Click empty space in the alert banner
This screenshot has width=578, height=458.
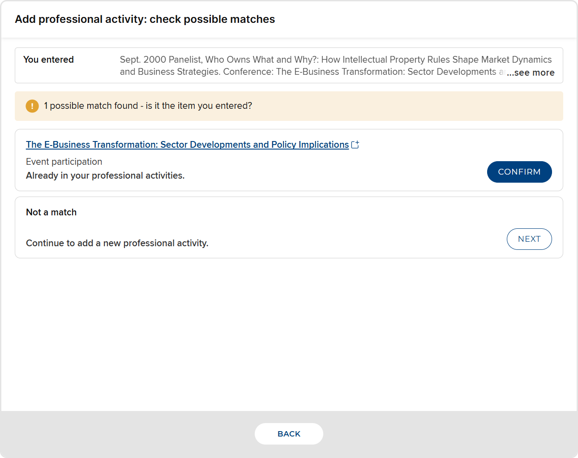pyautogui.click(x=403, y=106)
